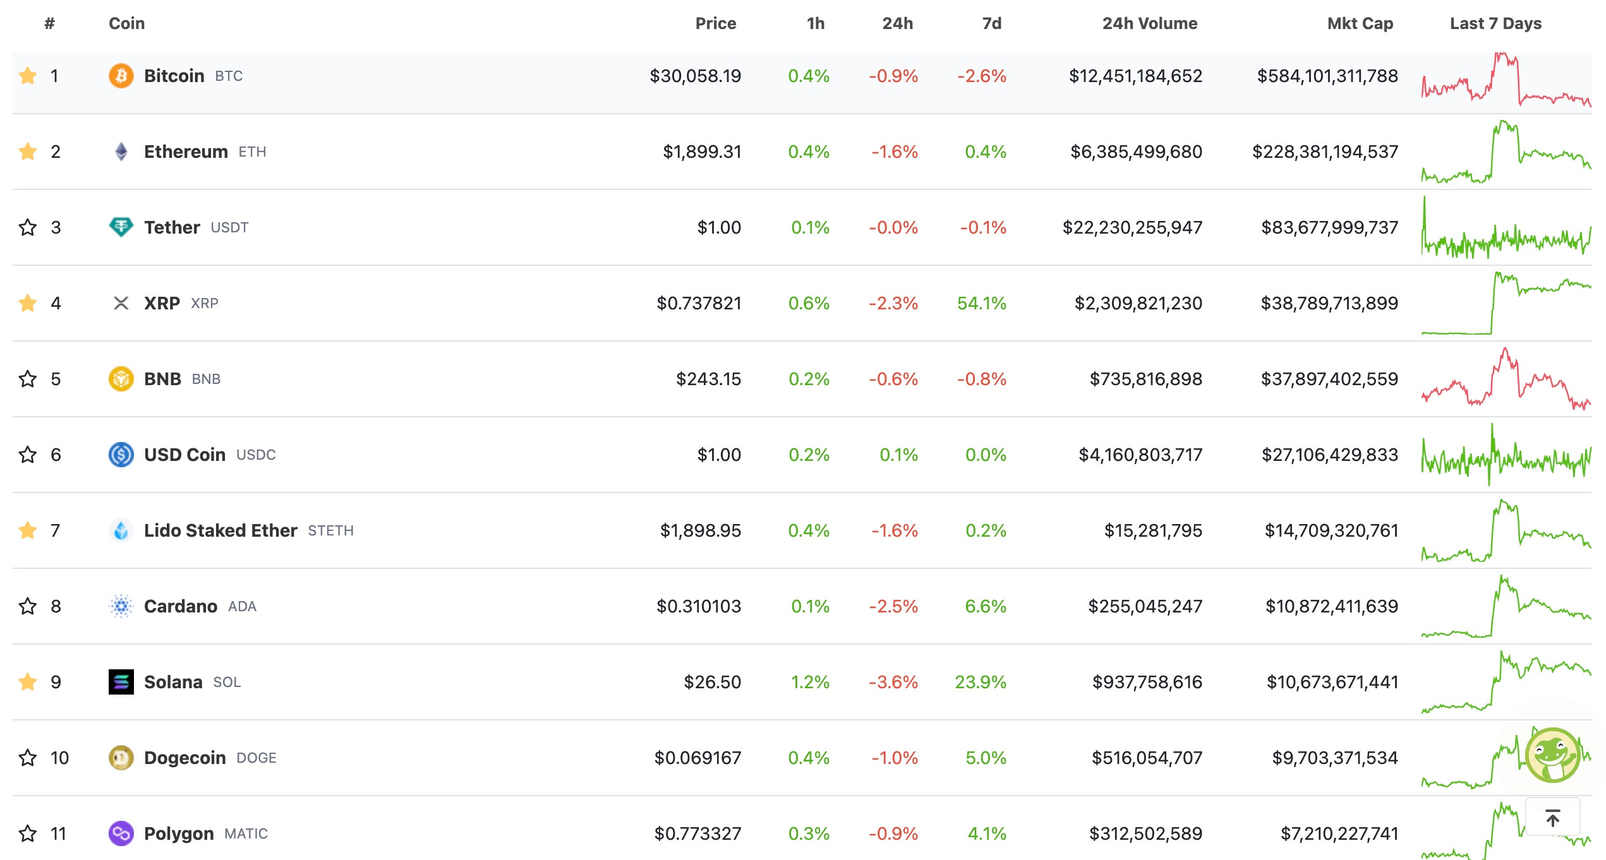Click the USD Coin logo icon
Image resolution: width=1606 pixels, height=860 pixels.
[x=121, y=455]
